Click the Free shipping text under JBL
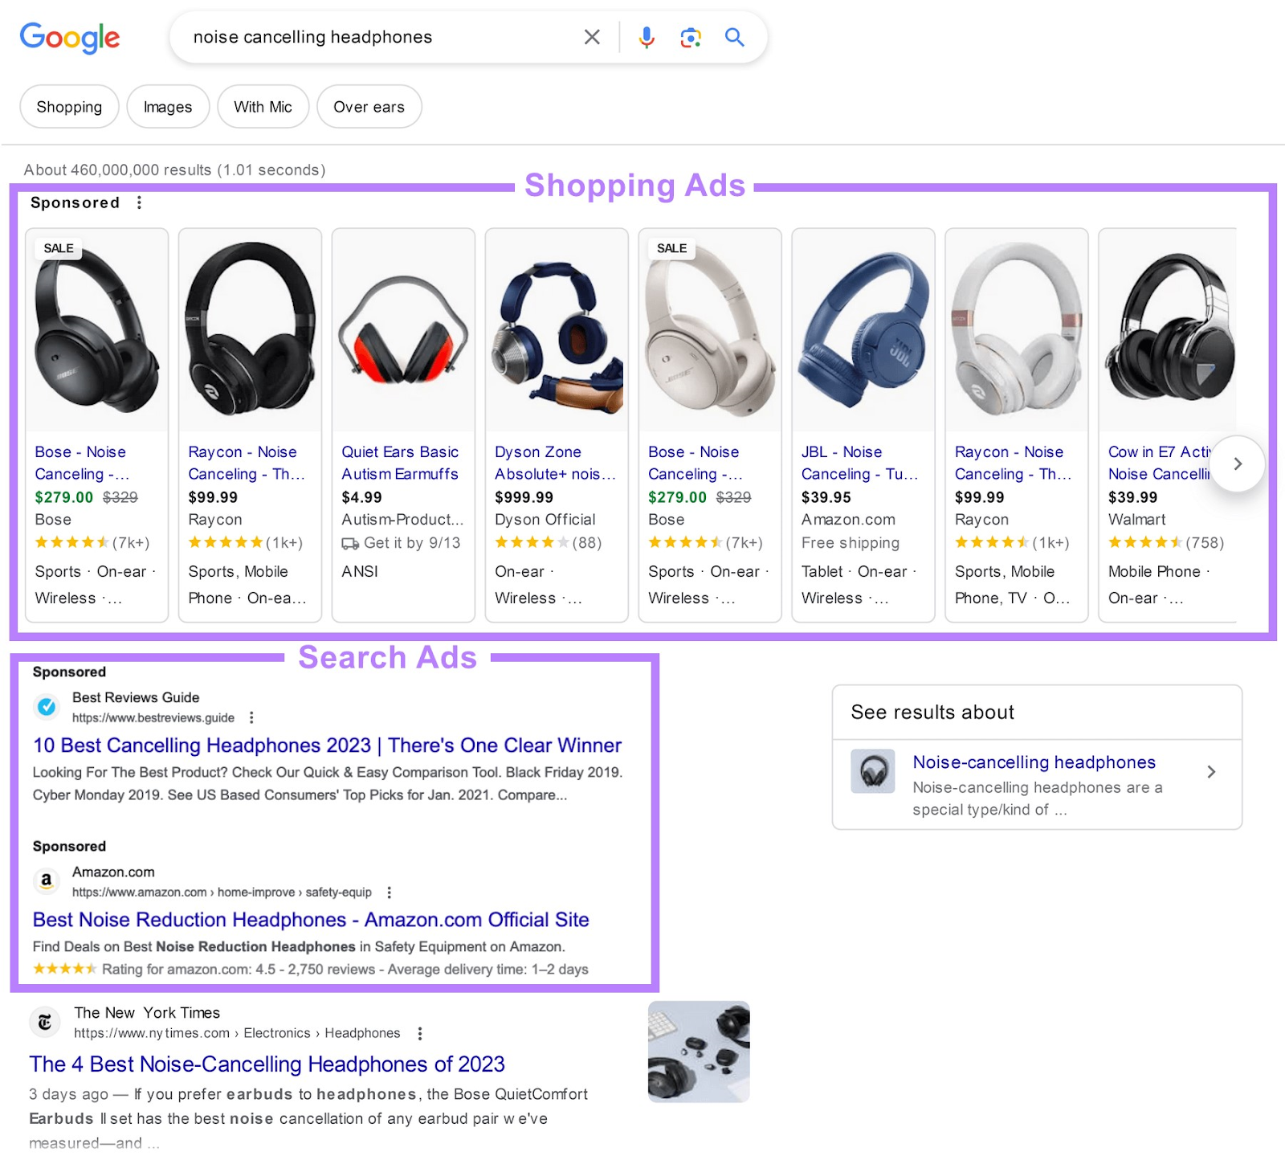This screenshot has height=1156, width=1285. tap(850, 543)
